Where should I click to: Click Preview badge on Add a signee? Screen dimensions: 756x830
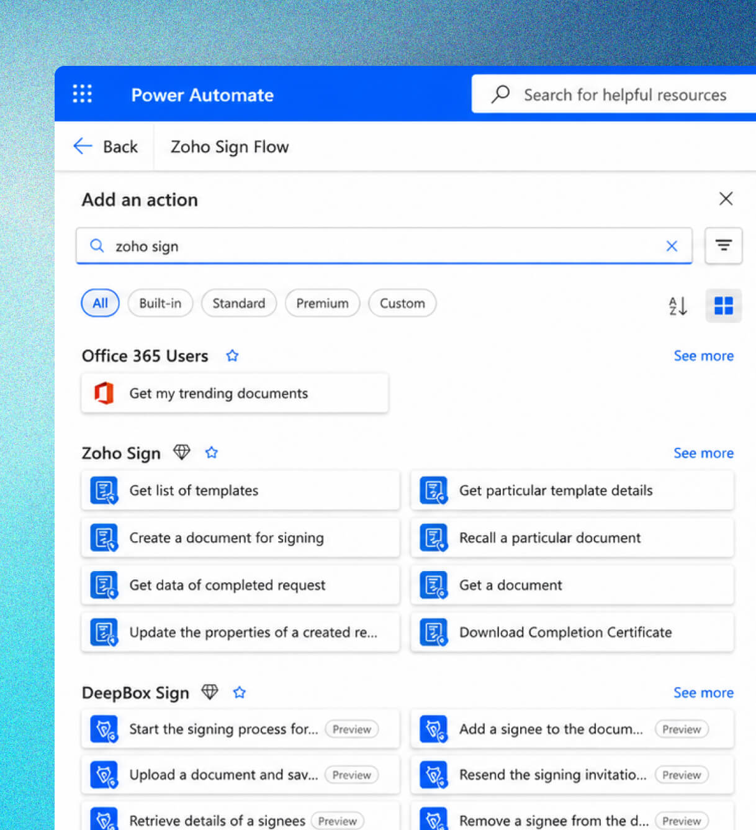[682, 729]
